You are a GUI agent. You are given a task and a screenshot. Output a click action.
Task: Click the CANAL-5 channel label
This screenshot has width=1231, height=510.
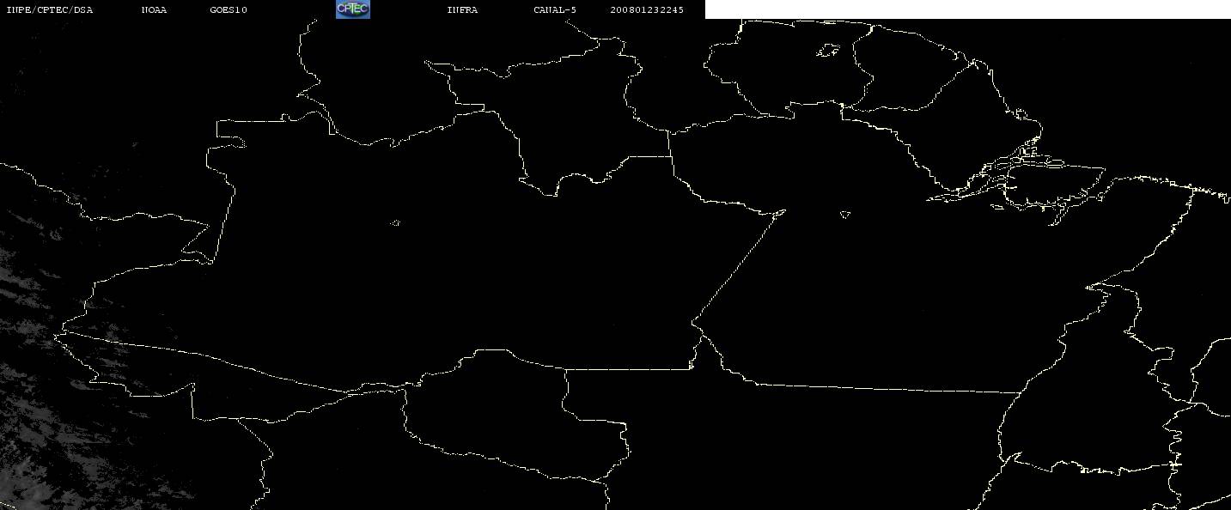click(555, 10)
